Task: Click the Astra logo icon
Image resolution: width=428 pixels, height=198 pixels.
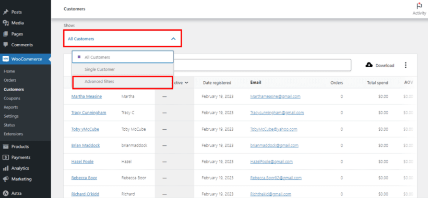Action: [6, 193]
